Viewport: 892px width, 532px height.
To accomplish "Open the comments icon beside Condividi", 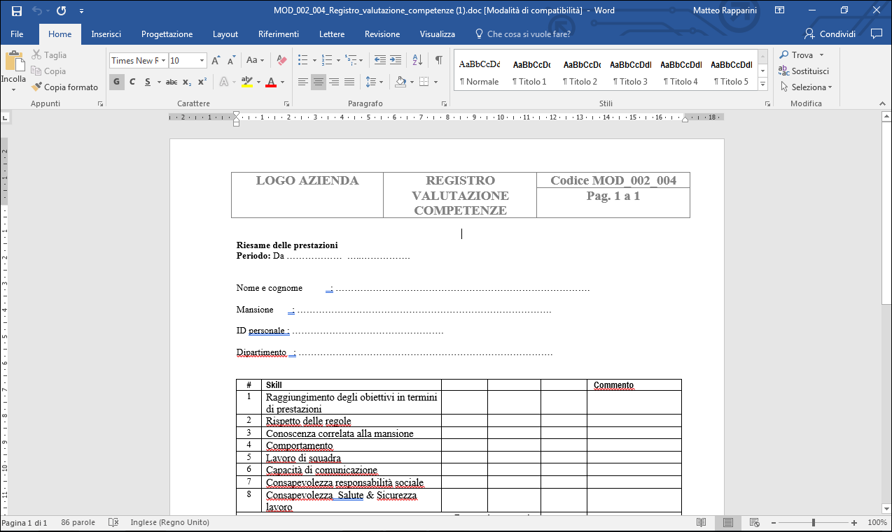I will (x=876, y=34).
